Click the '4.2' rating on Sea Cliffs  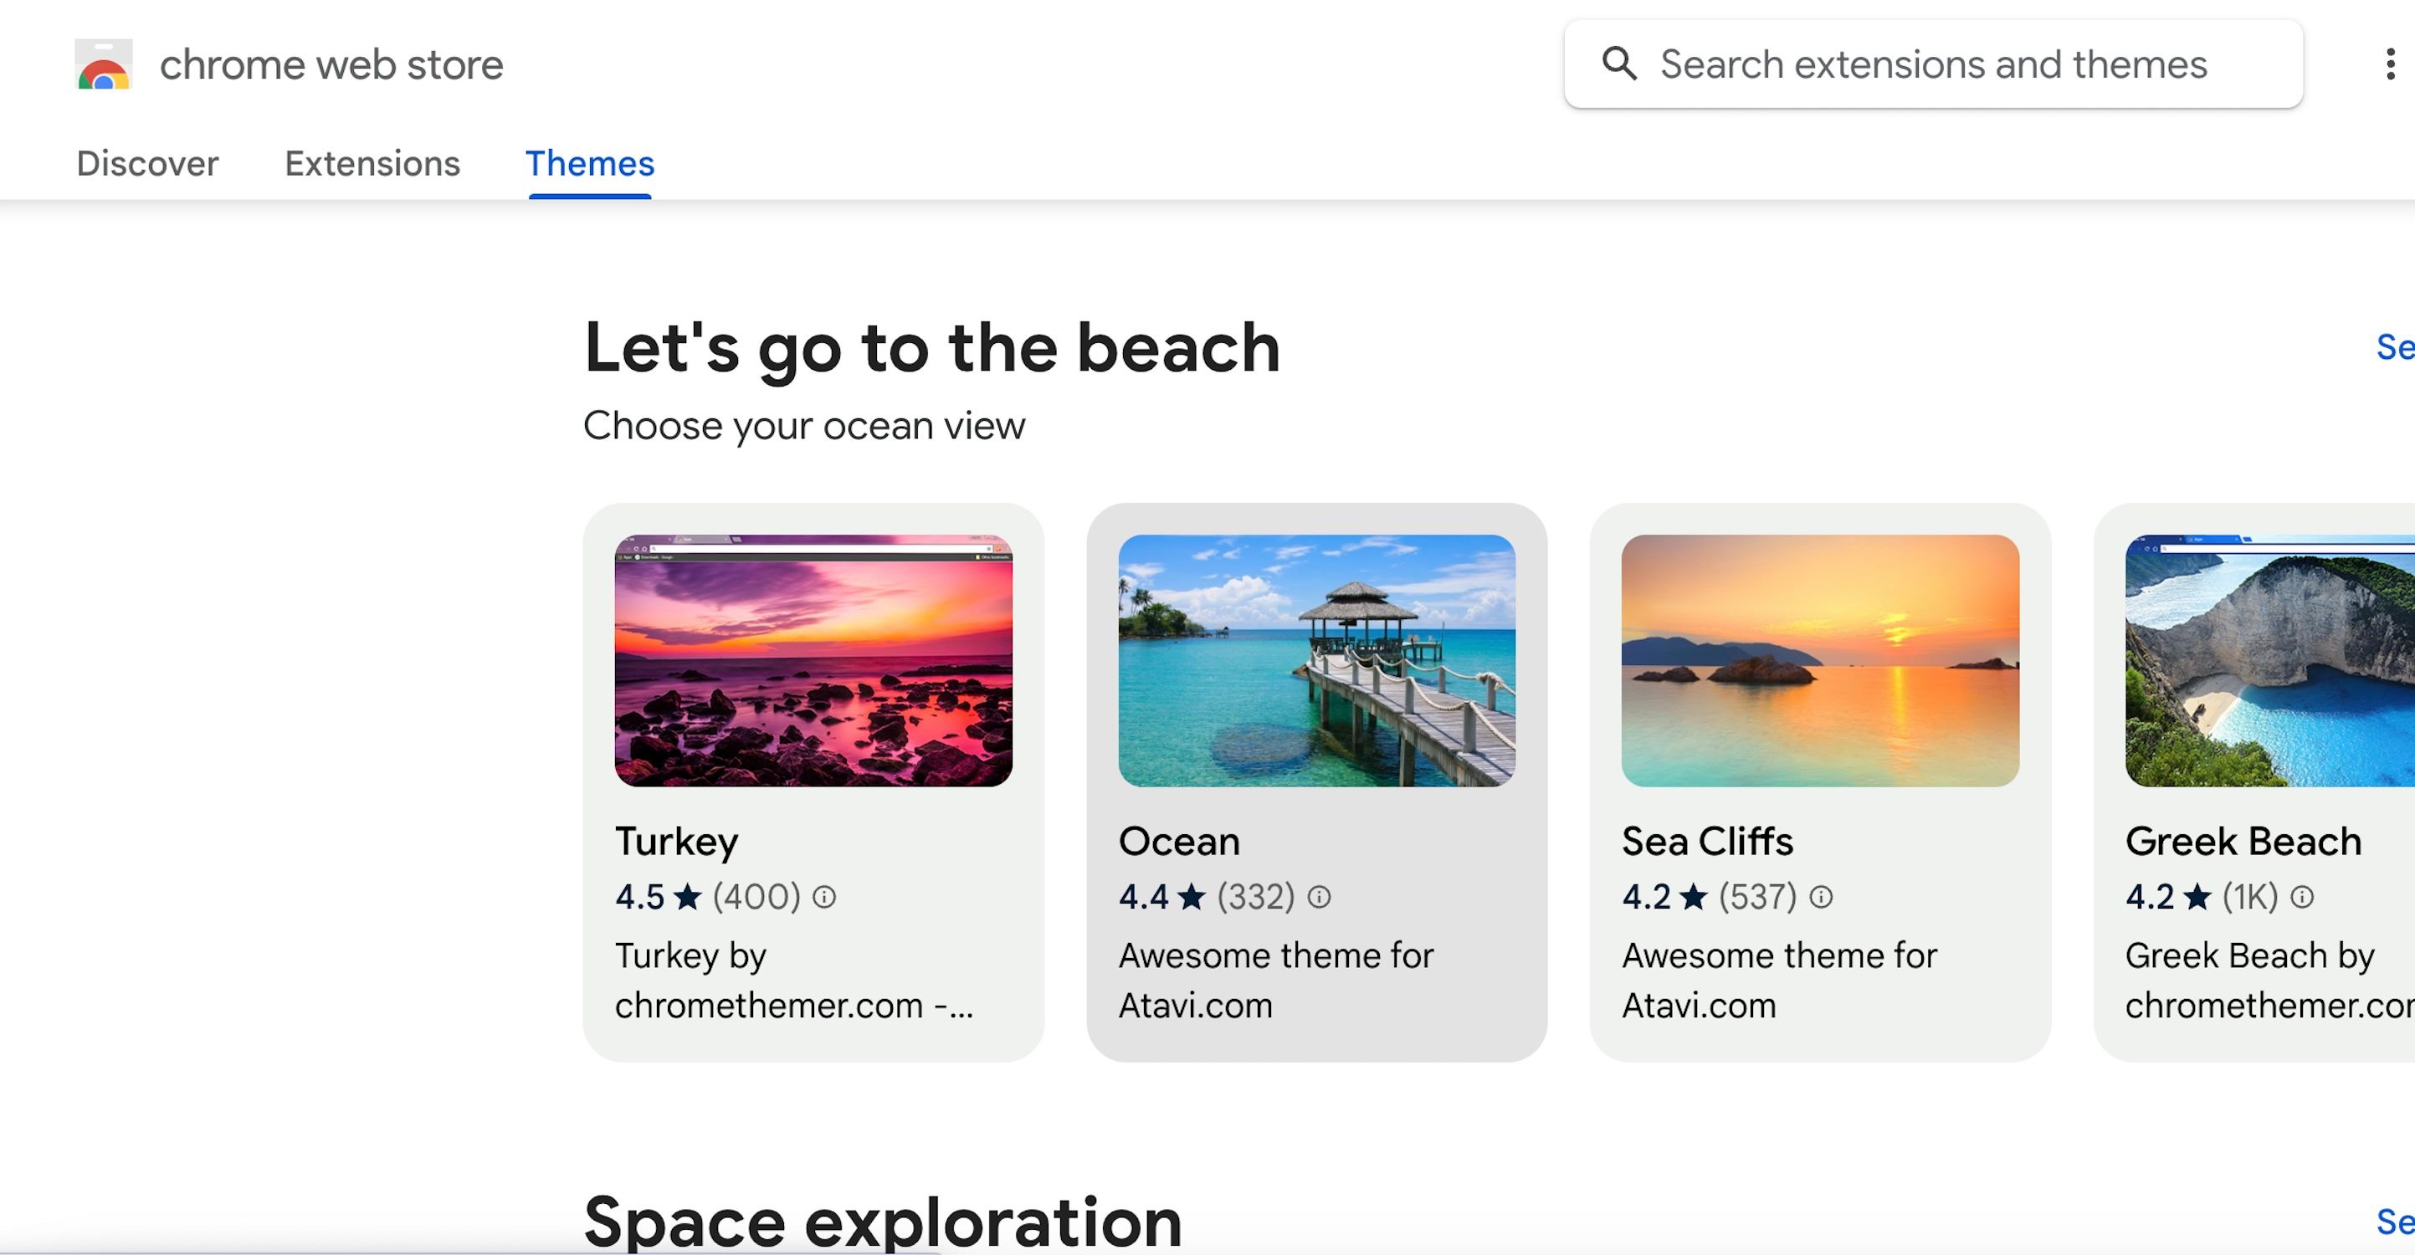point(1645,897)
